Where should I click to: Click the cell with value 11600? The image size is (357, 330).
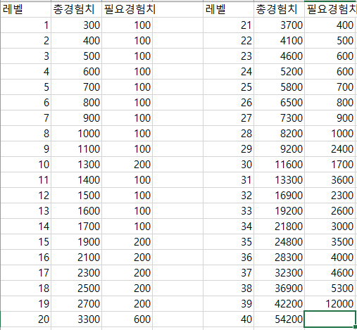279,165
